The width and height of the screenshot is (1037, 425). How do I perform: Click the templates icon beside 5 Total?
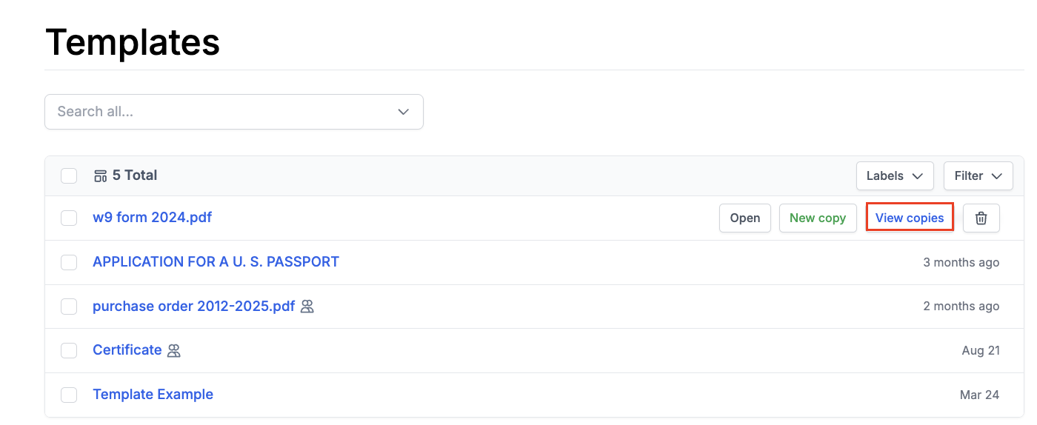(x=101, y=176)
